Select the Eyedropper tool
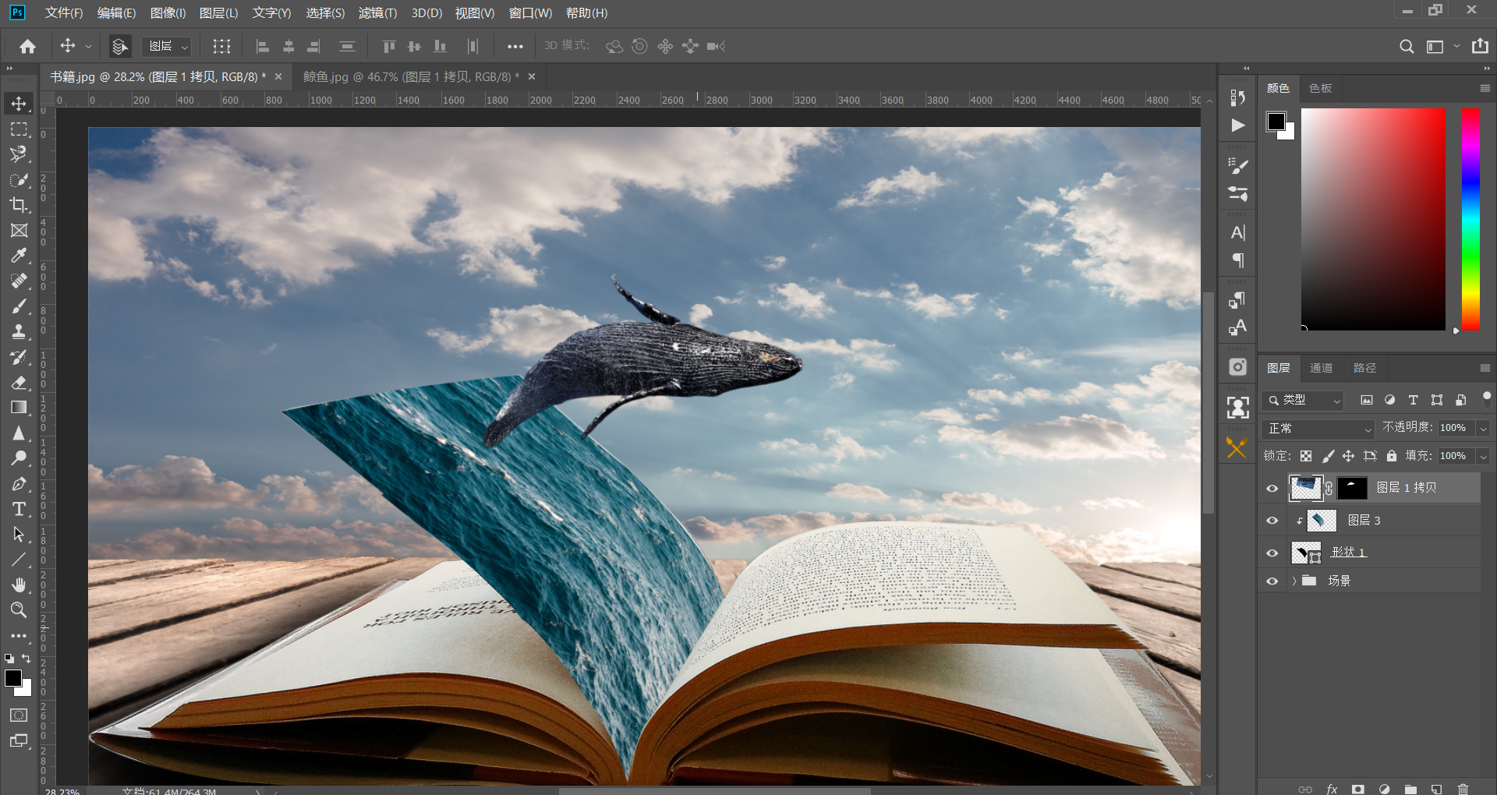 (19, 256)
